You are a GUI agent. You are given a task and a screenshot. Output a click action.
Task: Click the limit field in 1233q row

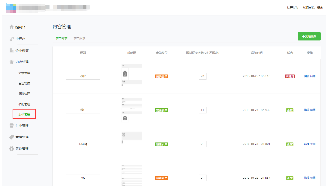point(203,144)
